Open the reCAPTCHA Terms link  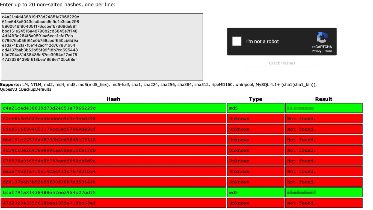tap(328, 51)
